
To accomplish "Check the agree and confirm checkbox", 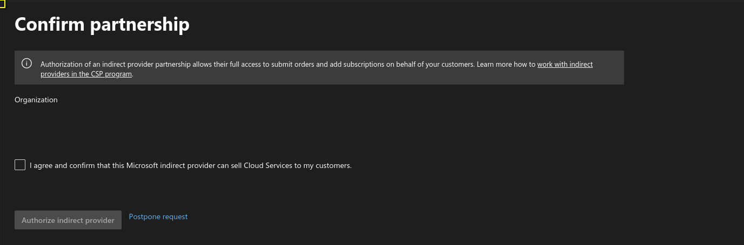I will (20, 165).
